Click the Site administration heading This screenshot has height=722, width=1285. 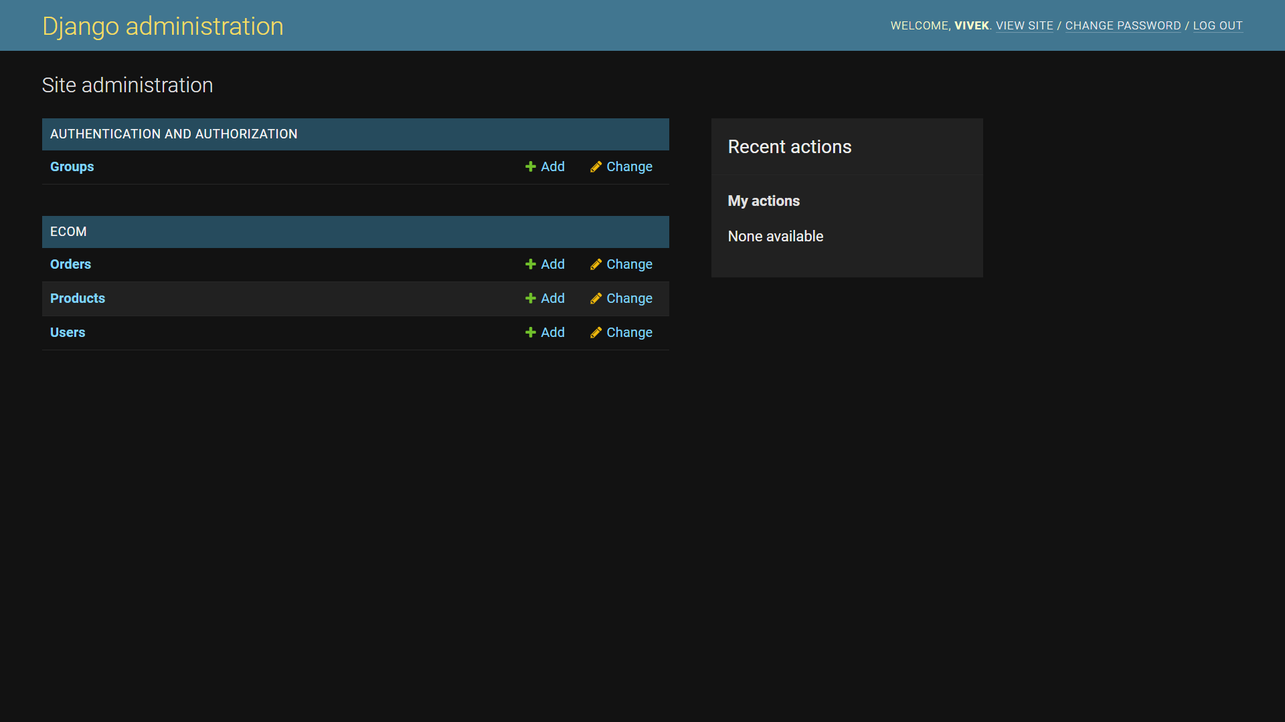(x=127, y=85)
